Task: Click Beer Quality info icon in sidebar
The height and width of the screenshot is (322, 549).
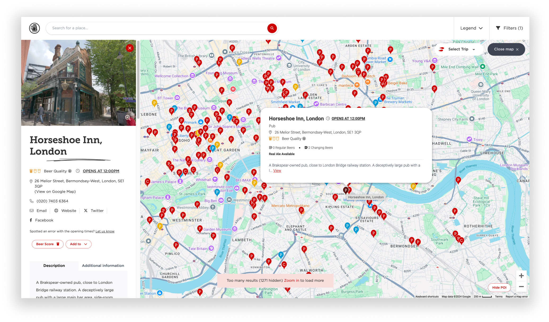Action: [70, 171]
